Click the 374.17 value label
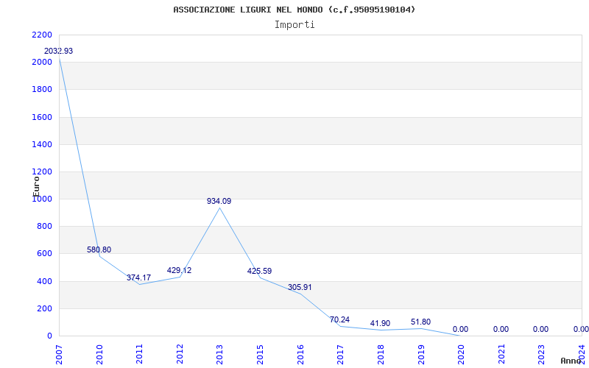 click(x=138, y=278)
